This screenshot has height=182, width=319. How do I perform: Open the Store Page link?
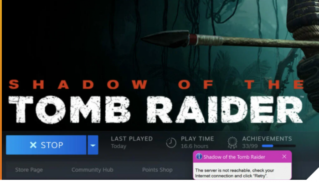pyautogui.click(x=29, y=170)
